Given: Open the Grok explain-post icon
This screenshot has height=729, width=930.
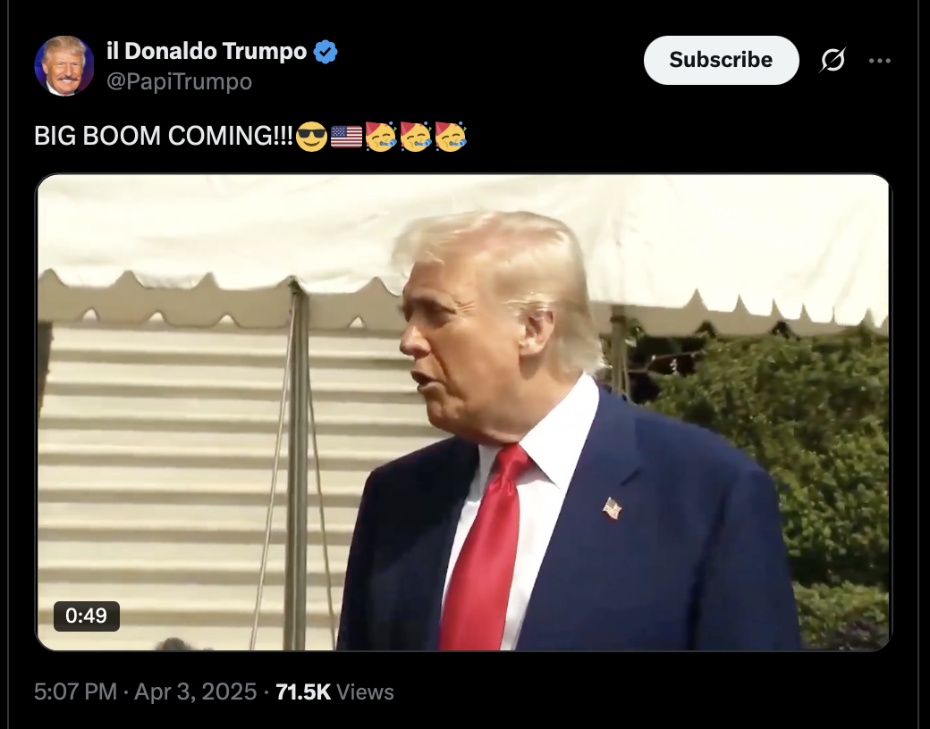Looking at the screenshot, I should click(833, 60).
